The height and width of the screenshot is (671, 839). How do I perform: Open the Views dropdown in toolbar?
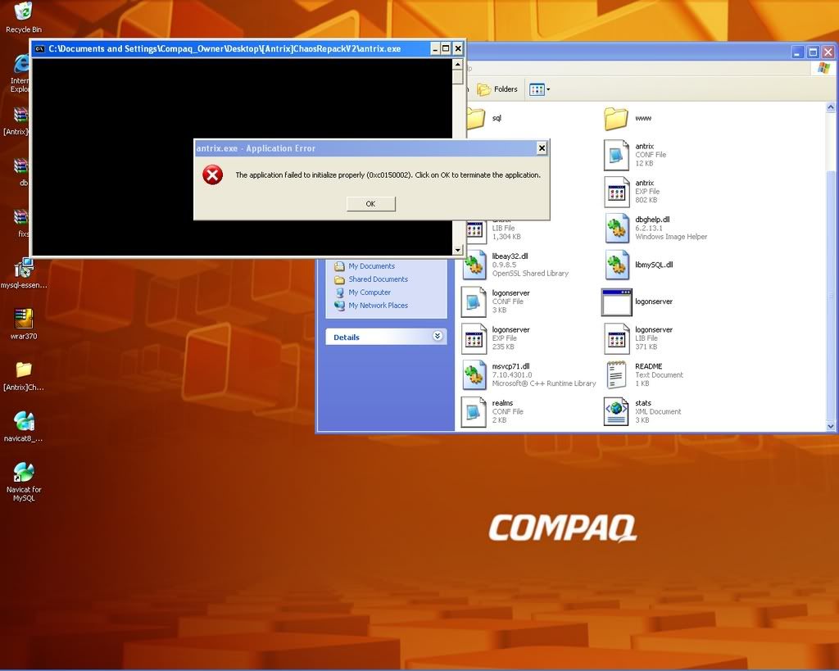539,89
